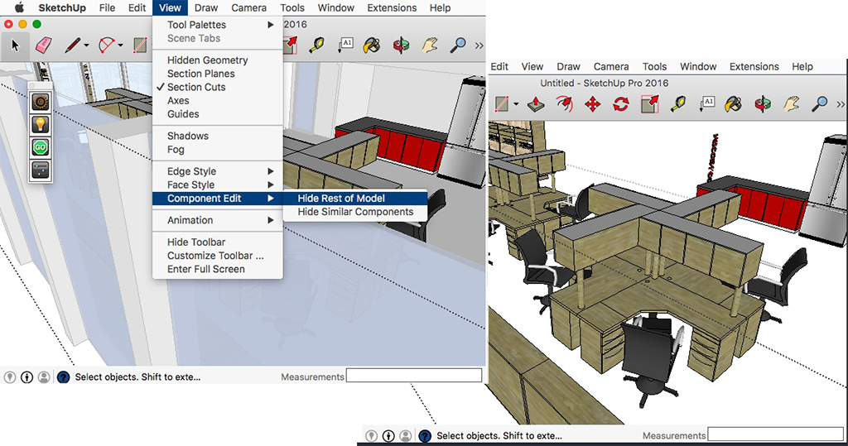Select the Text label tool in left window
Image resolution: width=848 pixels, height=446 pixels.
coord(345,45)
